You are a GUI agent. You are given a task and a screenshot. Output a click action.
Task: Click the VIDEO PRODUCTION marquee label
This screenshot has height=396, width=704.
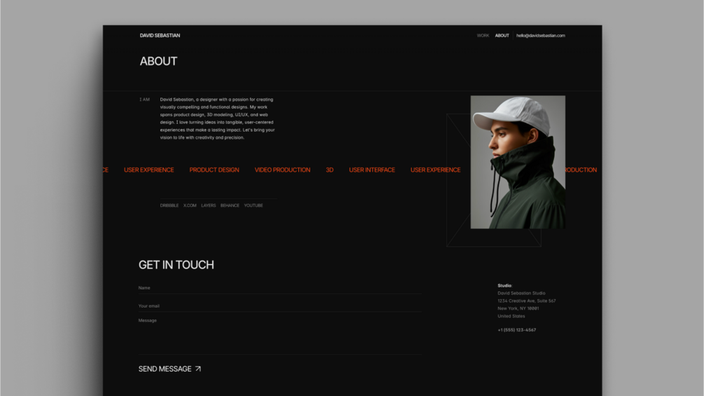pyautogui.click(x=282, y=170)
